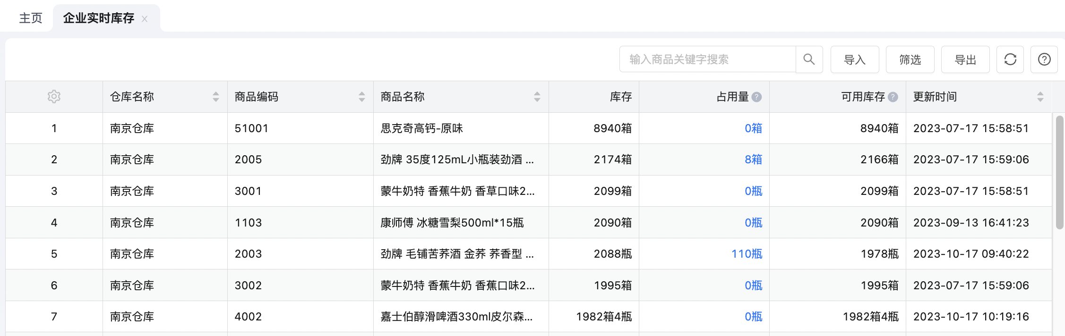Click stock value 2088瓶
1065x336 pixels.
pyautogui.click(x=612, y=254)
